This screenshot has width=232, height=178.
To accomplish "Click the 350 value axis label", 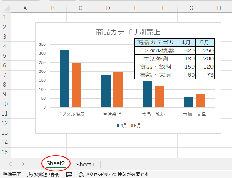I will click(x=42, y=44).
